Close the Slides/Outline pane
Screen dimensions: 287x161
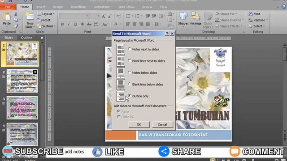[42, 38]
